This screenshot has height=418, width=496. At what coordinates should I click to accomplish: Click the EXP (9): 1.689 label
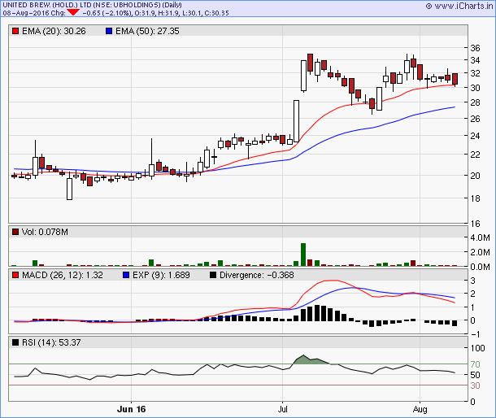[161, 275]
